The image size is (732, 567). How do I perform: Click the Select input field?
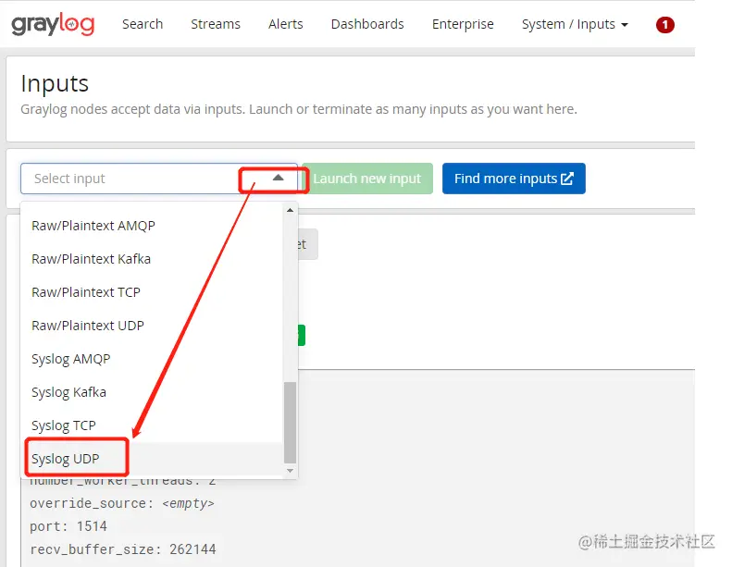pos(159,179)
